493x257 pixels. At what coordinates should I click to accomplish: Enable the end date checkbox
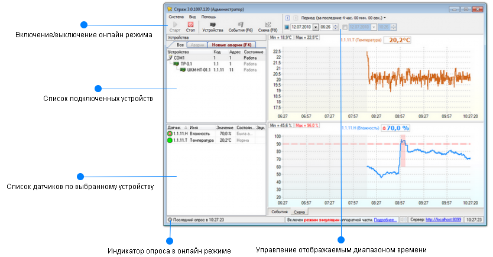pos(345,27)
